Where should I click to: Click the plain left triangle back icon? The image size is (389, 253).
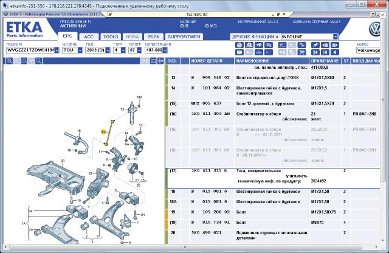[335, 52]
